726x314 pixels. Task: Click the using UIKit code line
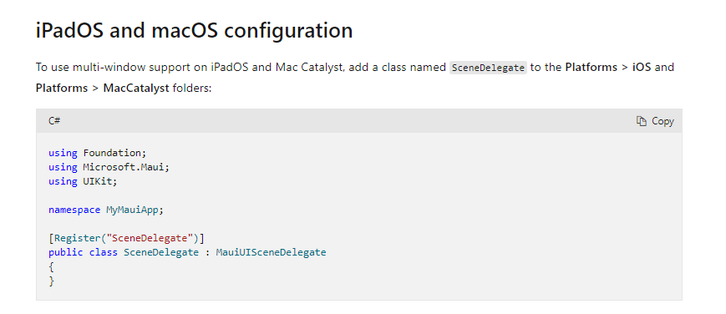[x=84, y=181]
